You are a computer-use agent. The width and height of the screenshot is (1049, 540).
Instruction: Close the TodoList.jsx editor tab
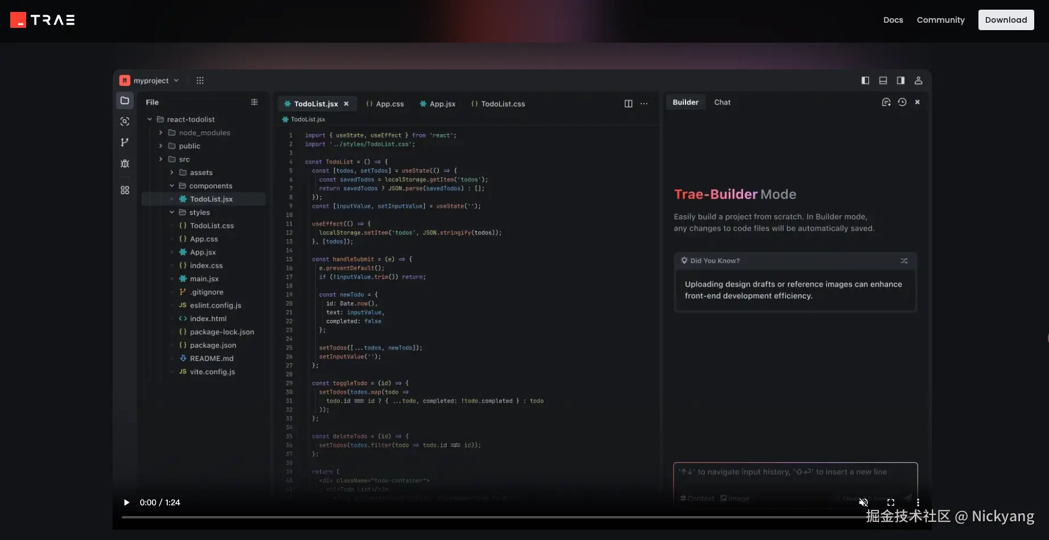[346, 104]
